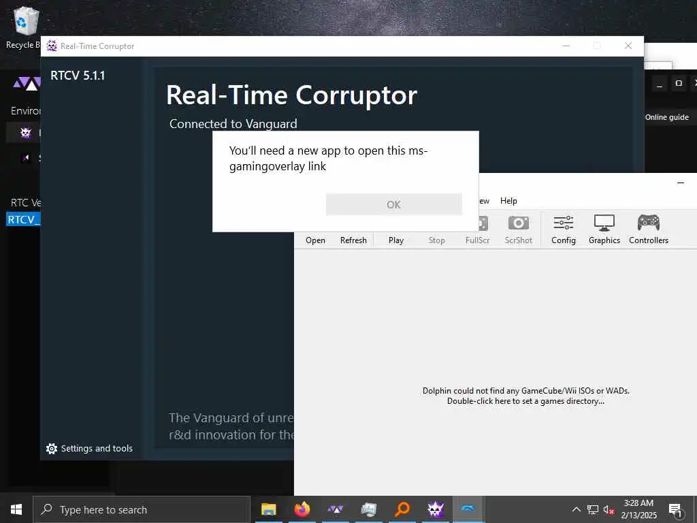697x523 pixels.
Task: Switch to the RTC launcher taskbar icon
Action: [335, 509]
